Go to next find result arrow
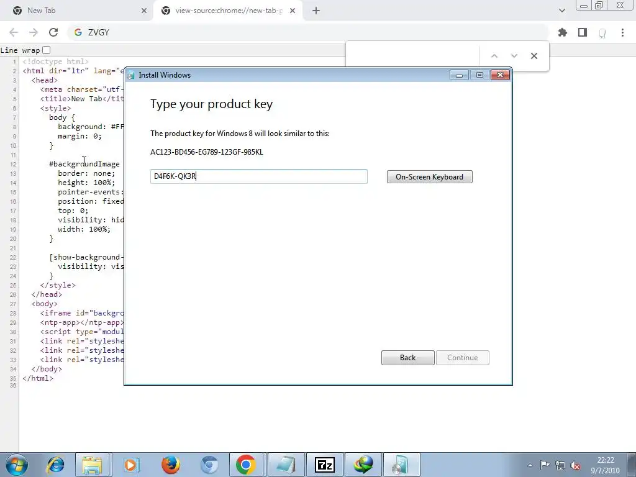Viewport: 636px width, 477px height. point(514,56)
